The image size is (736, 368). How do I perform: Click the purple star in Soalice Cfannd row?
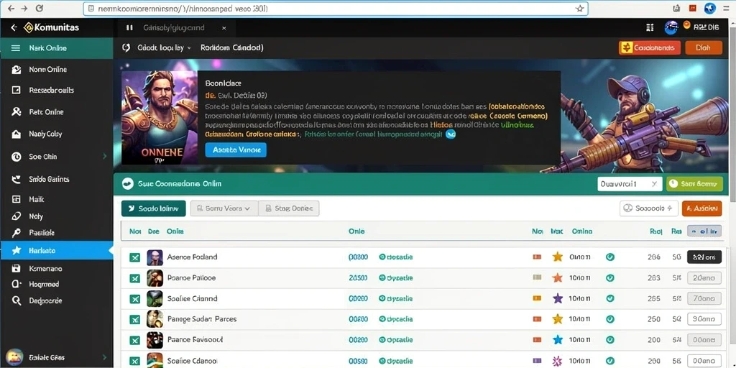click(x=557, y=298)
